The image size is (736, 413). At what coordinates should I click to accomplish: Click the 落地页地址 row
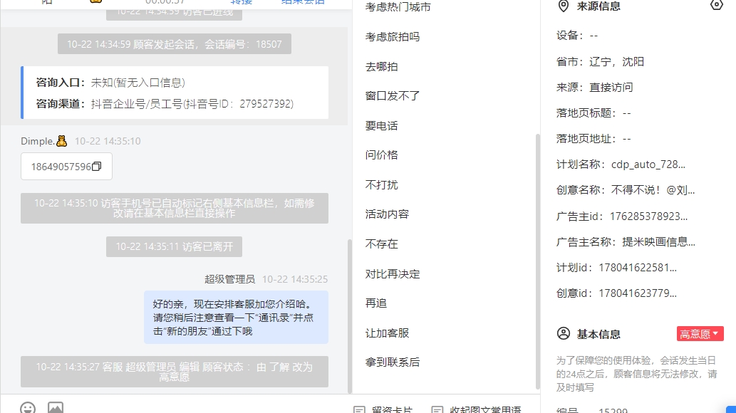click(594, 139)
